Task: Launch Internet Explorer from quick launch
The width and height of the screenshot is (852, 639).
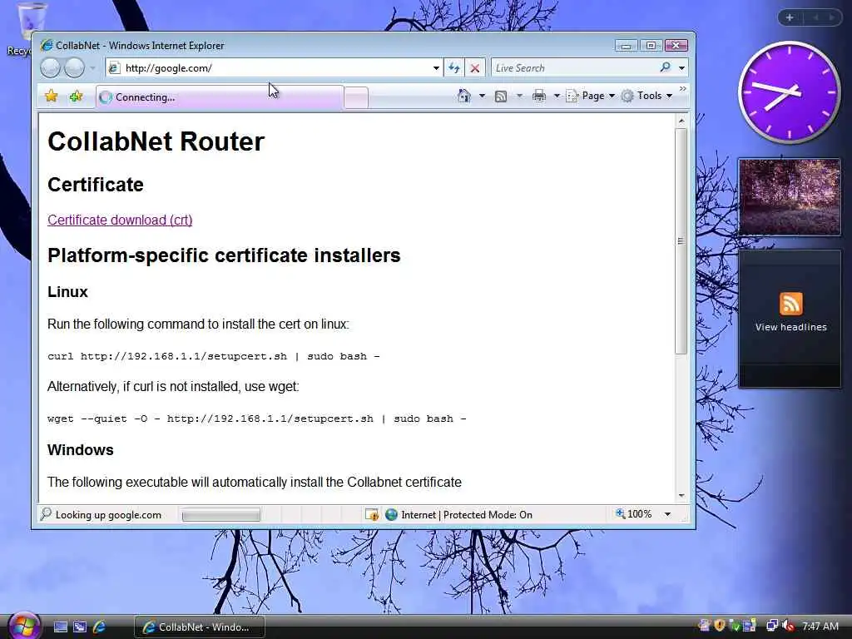Action: coord(100,627)
